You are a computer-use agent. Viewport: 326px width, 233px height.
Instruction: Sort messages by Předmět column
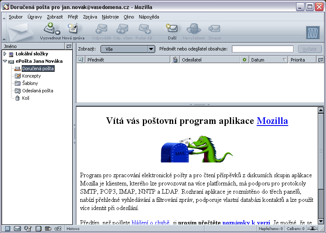click(x=128, y=59)
